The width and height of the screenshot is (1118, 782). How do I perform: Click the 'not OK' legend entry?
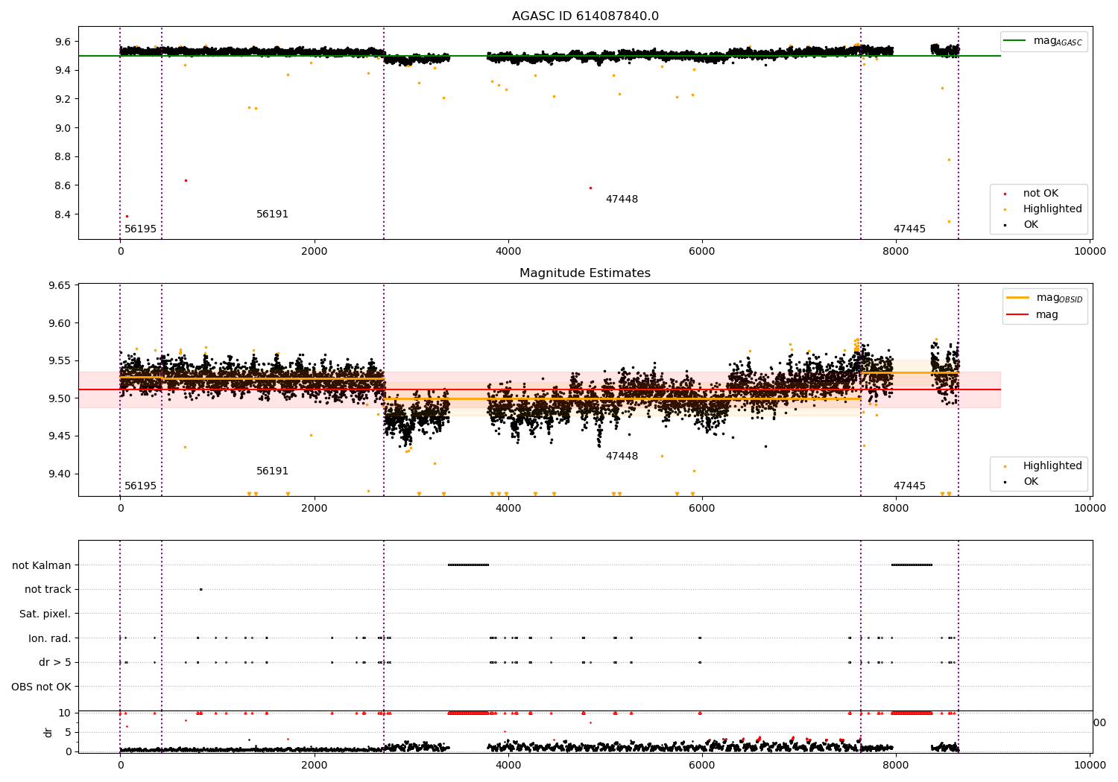click(x=1040, y=194)
